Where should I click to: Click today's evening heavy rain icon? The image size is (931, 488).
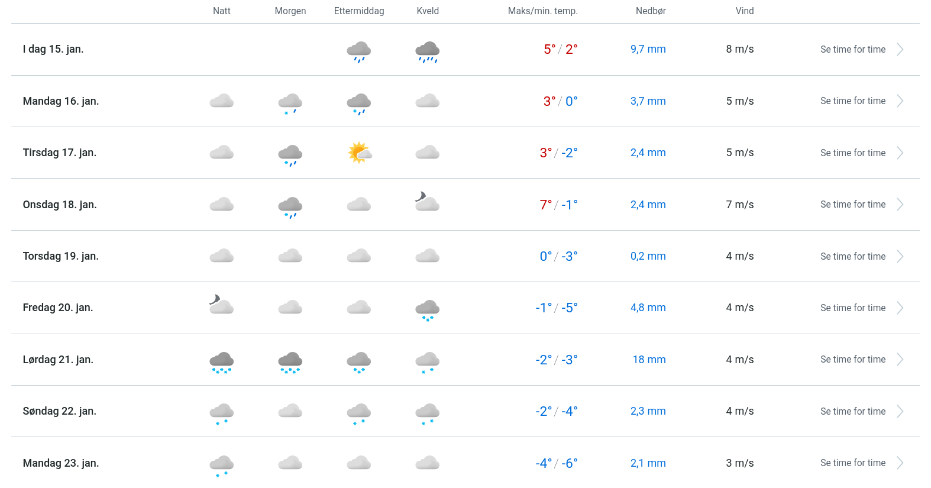[427, 51]
